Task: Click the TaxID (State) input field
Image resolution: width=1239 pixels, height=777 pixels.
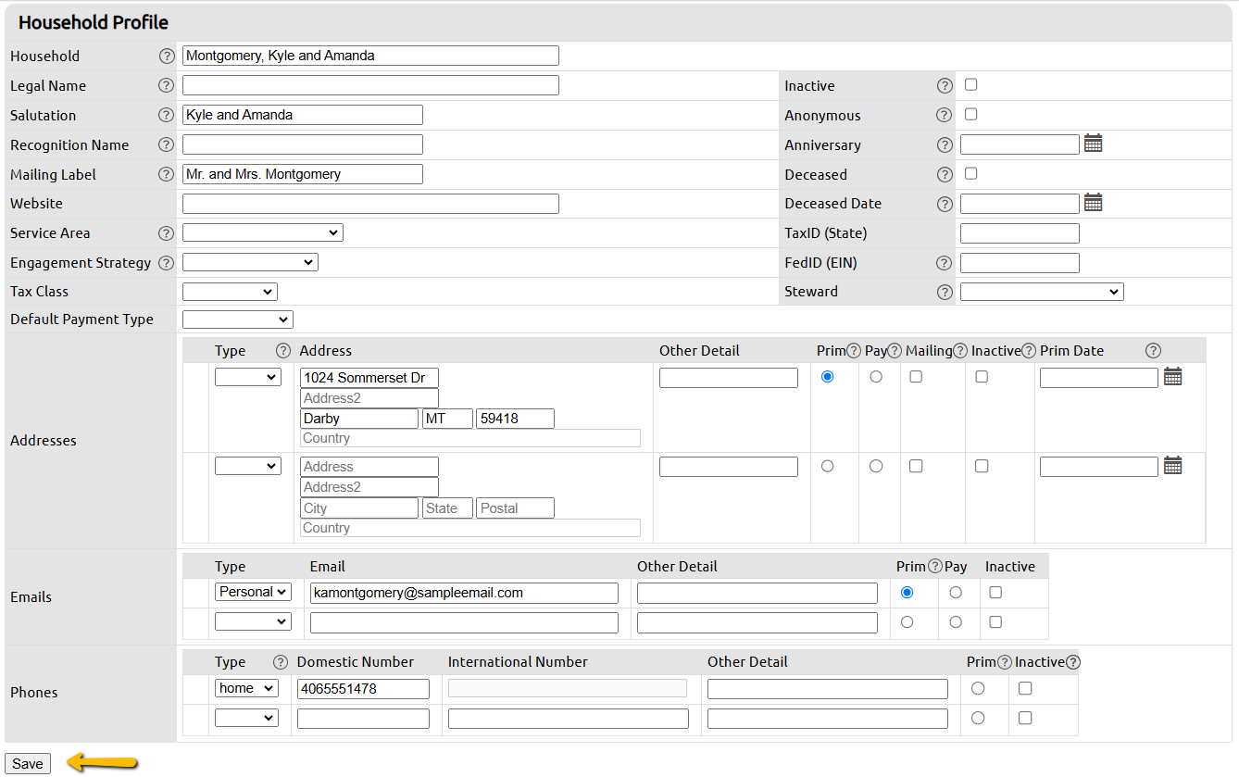Action: [x=1020, y=233]
